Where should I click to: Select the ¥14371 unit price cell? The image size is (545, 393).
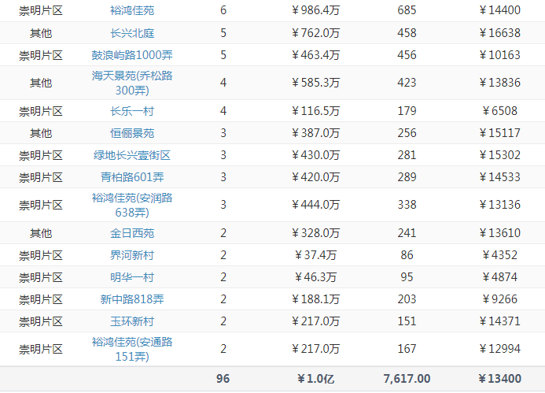(x=500, y=321)
